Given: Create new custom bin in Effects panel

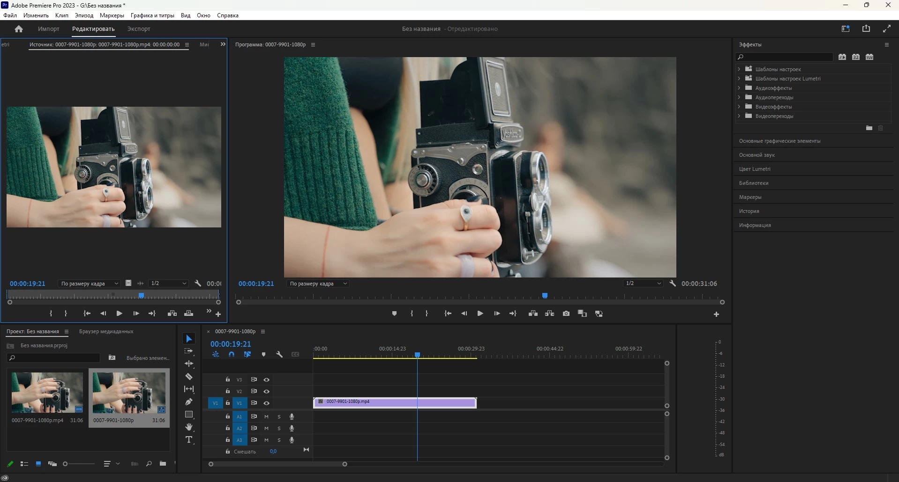Looking at the screenshot, I should click(869, 128).
